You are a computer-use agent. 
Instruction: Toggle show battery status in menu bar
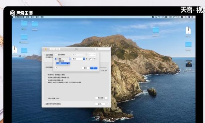pos(45,104)
